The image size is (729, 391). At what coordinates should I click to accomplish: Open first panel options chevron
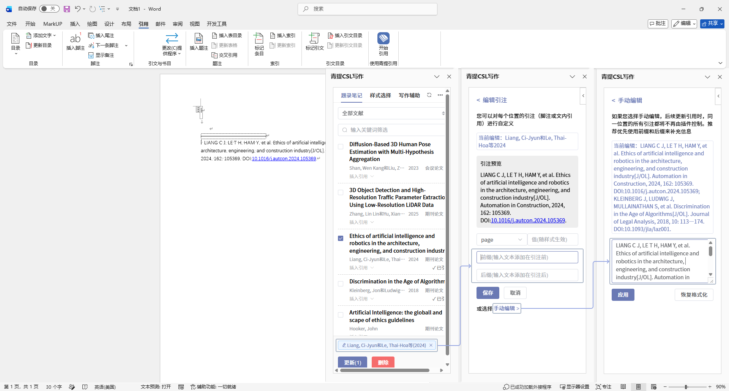[x=437, y=77]
